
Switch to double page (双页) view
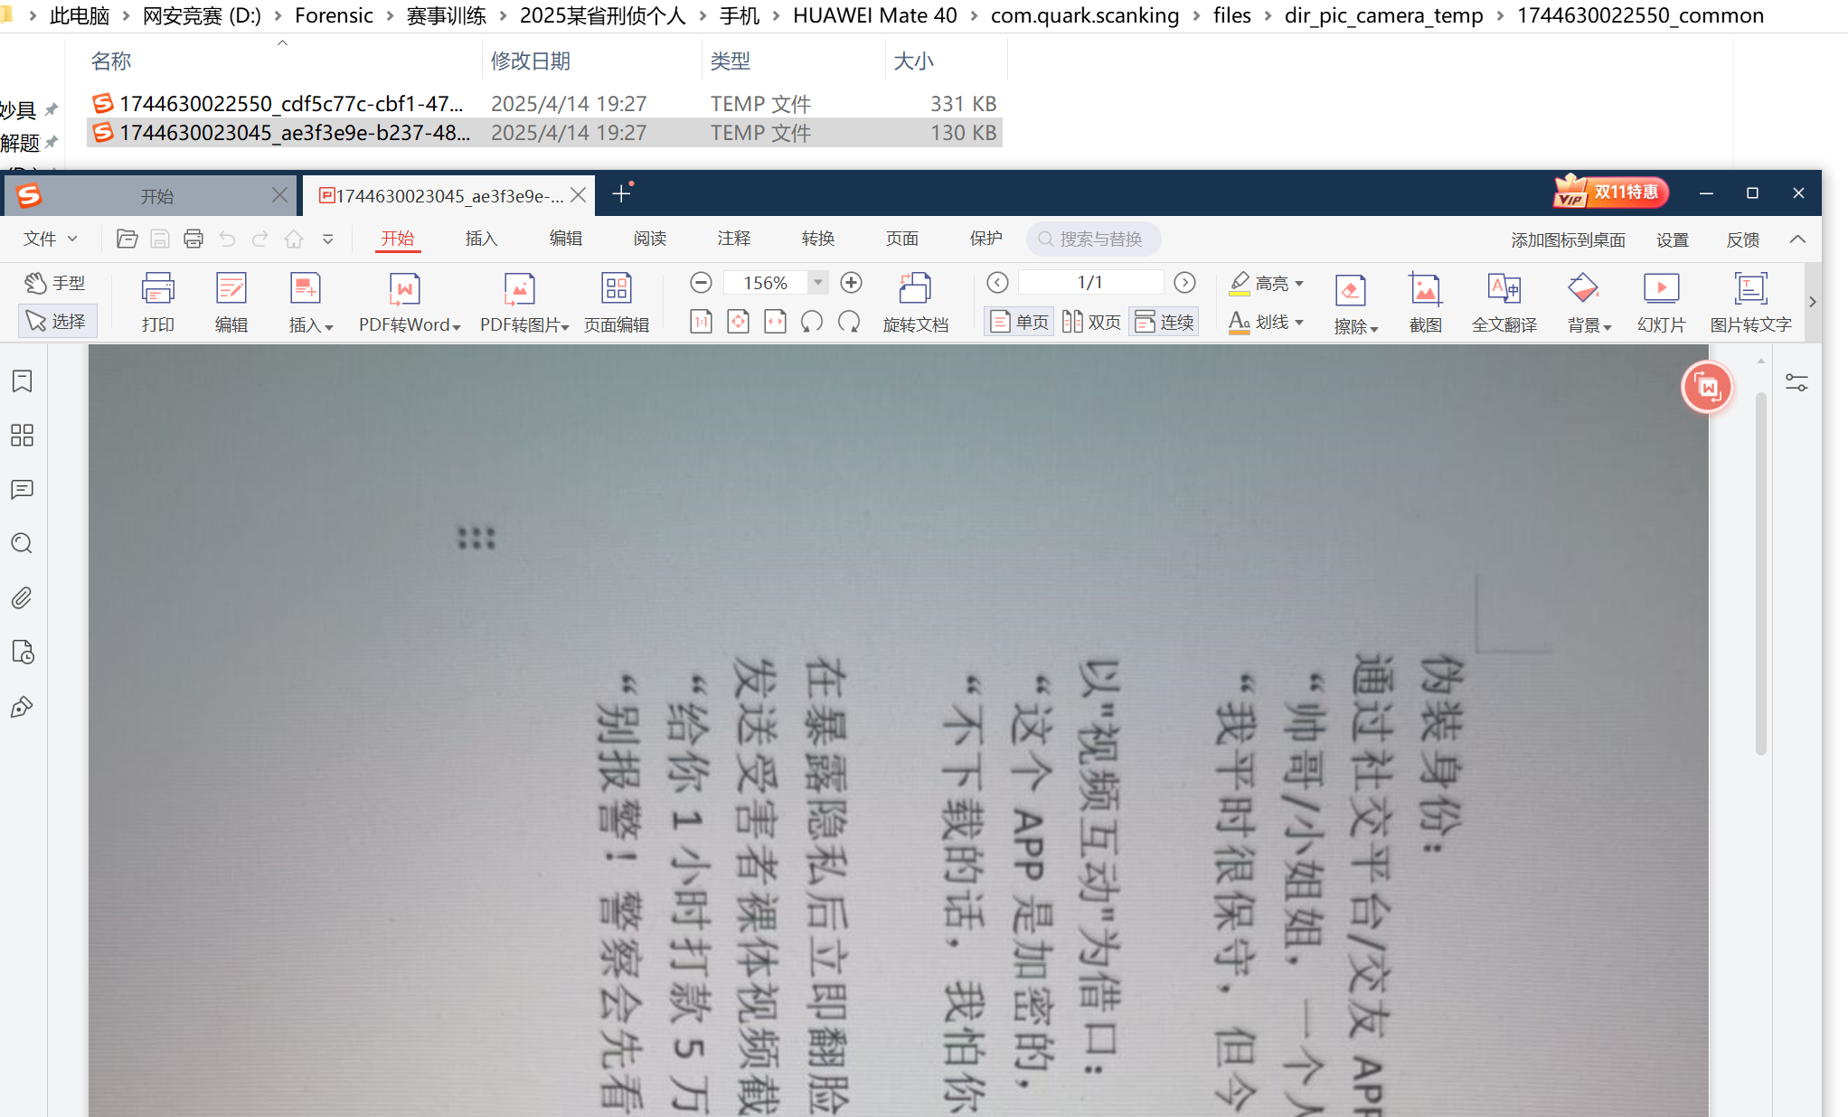[x=1091, y=323]
